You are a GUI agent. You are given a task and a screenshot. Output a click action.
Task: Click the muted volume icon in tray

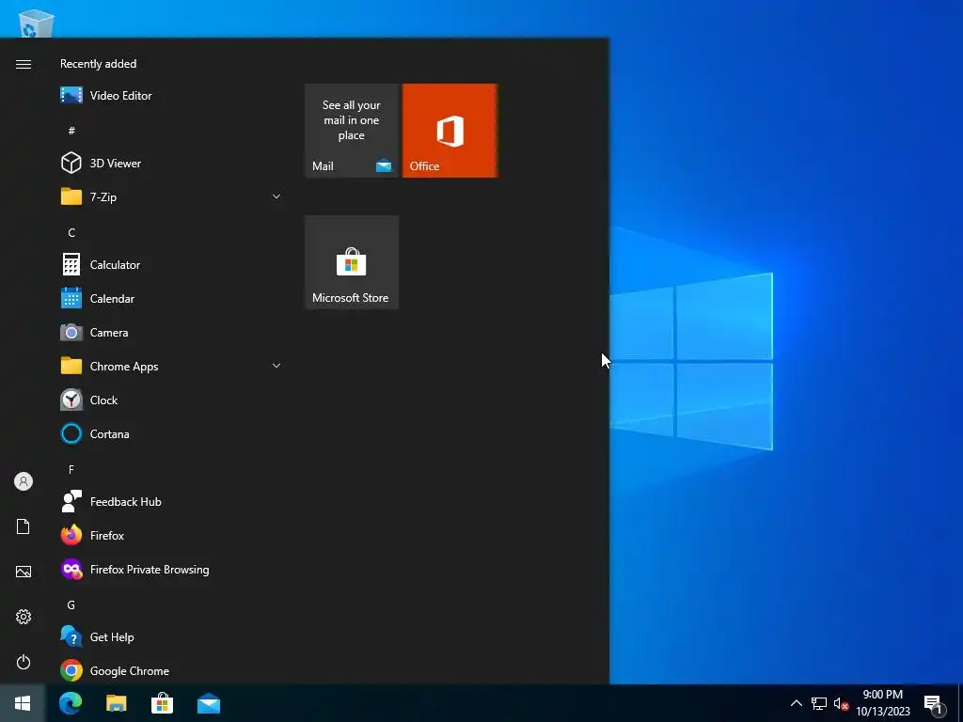841,703
